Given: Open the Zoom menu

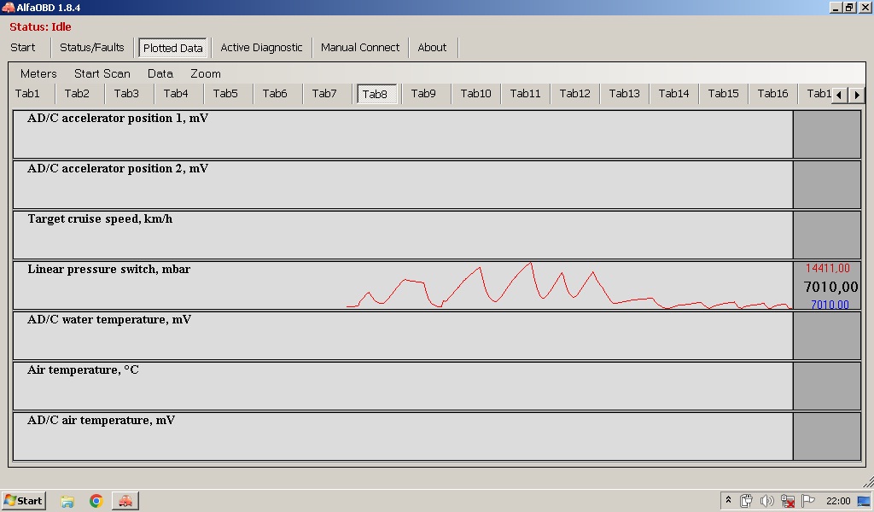Looking at the screenshot, I should tap(206, 73).
